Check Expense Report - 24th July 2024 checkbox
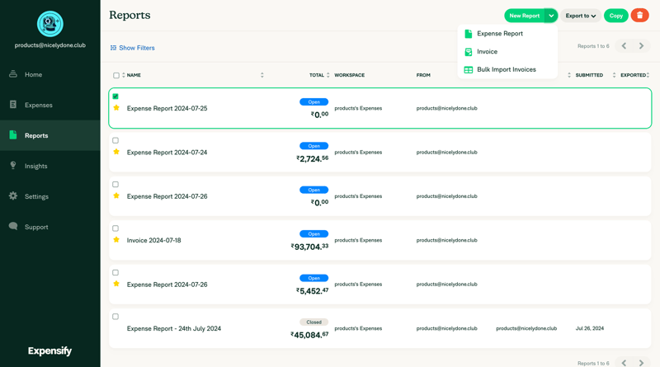 click(x=115, y=317)
